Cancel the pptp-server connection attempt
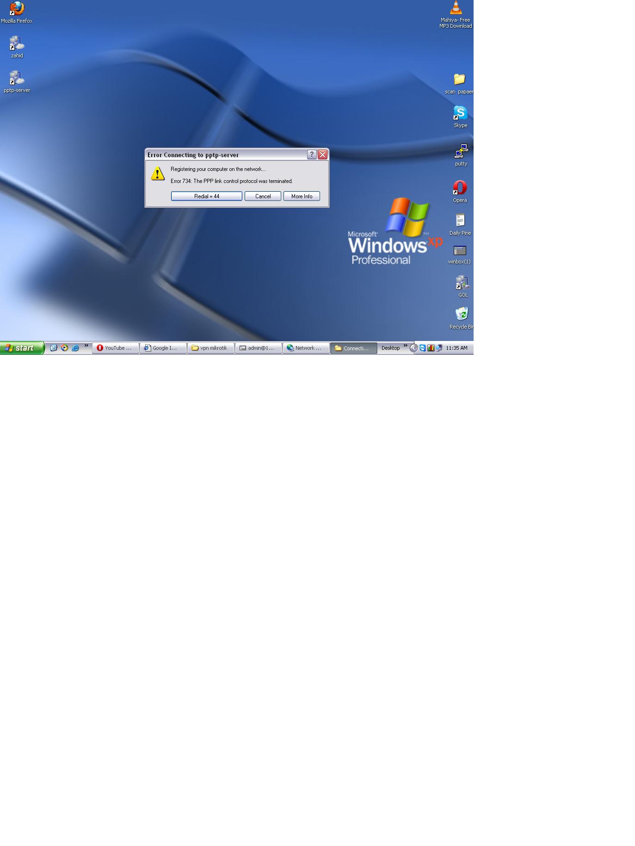The height and width of the screenshot is (846, 635). (263, 196)
